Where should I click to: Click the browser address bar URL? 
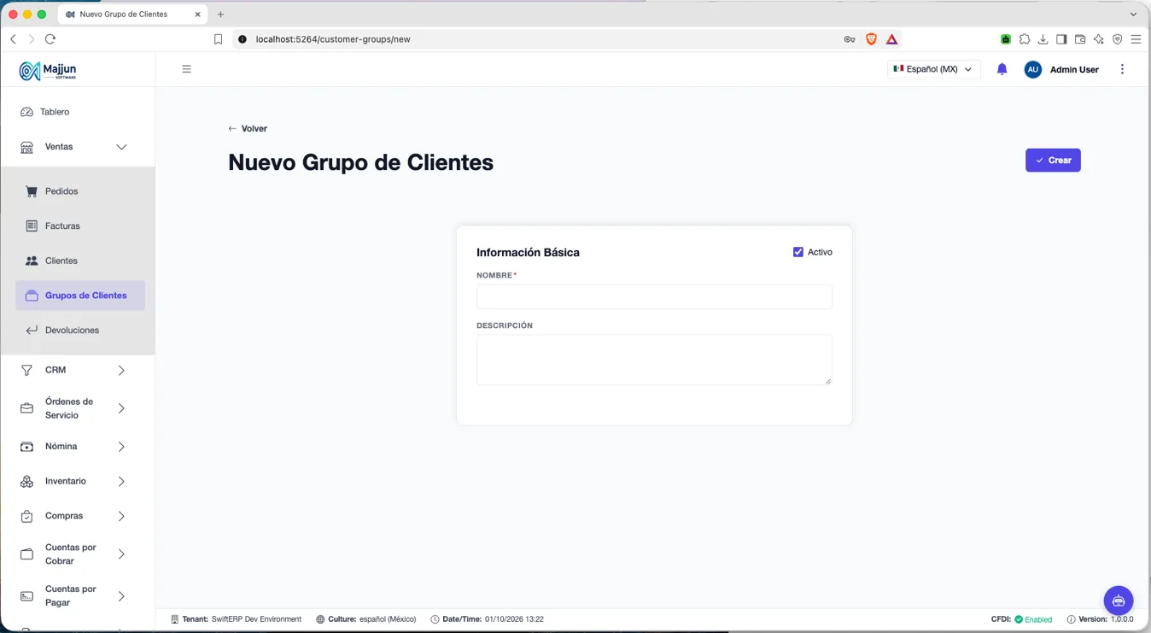click(x=333, y=39)
